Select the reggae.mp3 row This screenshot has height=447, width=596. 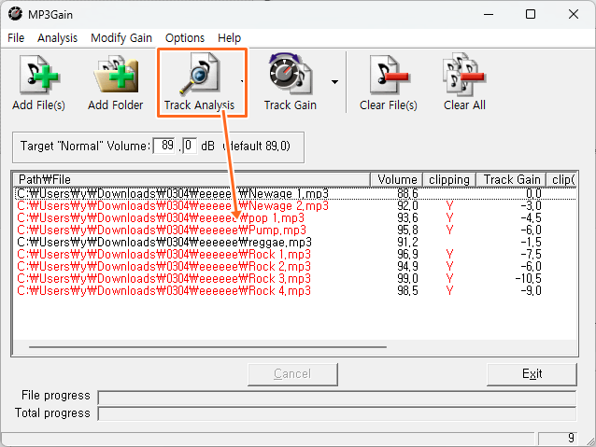(x=295, y=243)
